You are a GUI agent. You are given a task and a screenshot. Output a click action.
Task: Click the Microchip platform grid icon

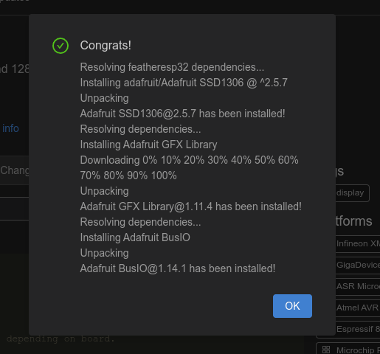[326, 350]
